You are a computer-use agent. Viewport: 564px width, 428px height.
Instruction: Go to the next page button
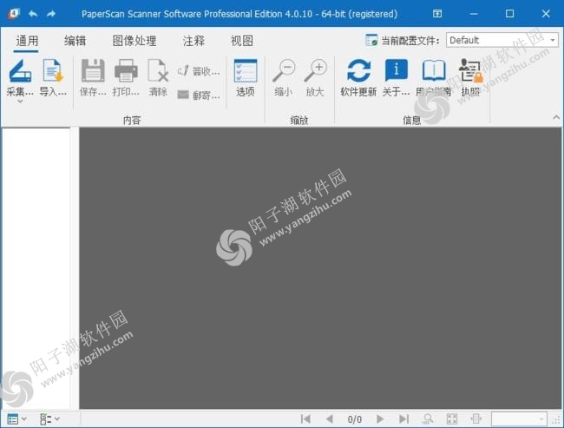tap(380, 418)
